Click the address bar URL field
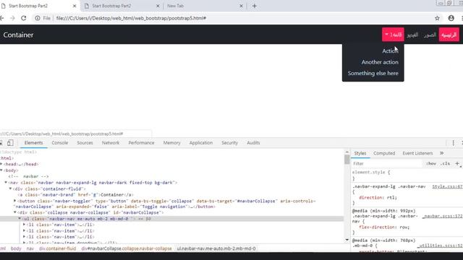The height and width of the screenshot is (260, 463). click(x=131, y=18)
